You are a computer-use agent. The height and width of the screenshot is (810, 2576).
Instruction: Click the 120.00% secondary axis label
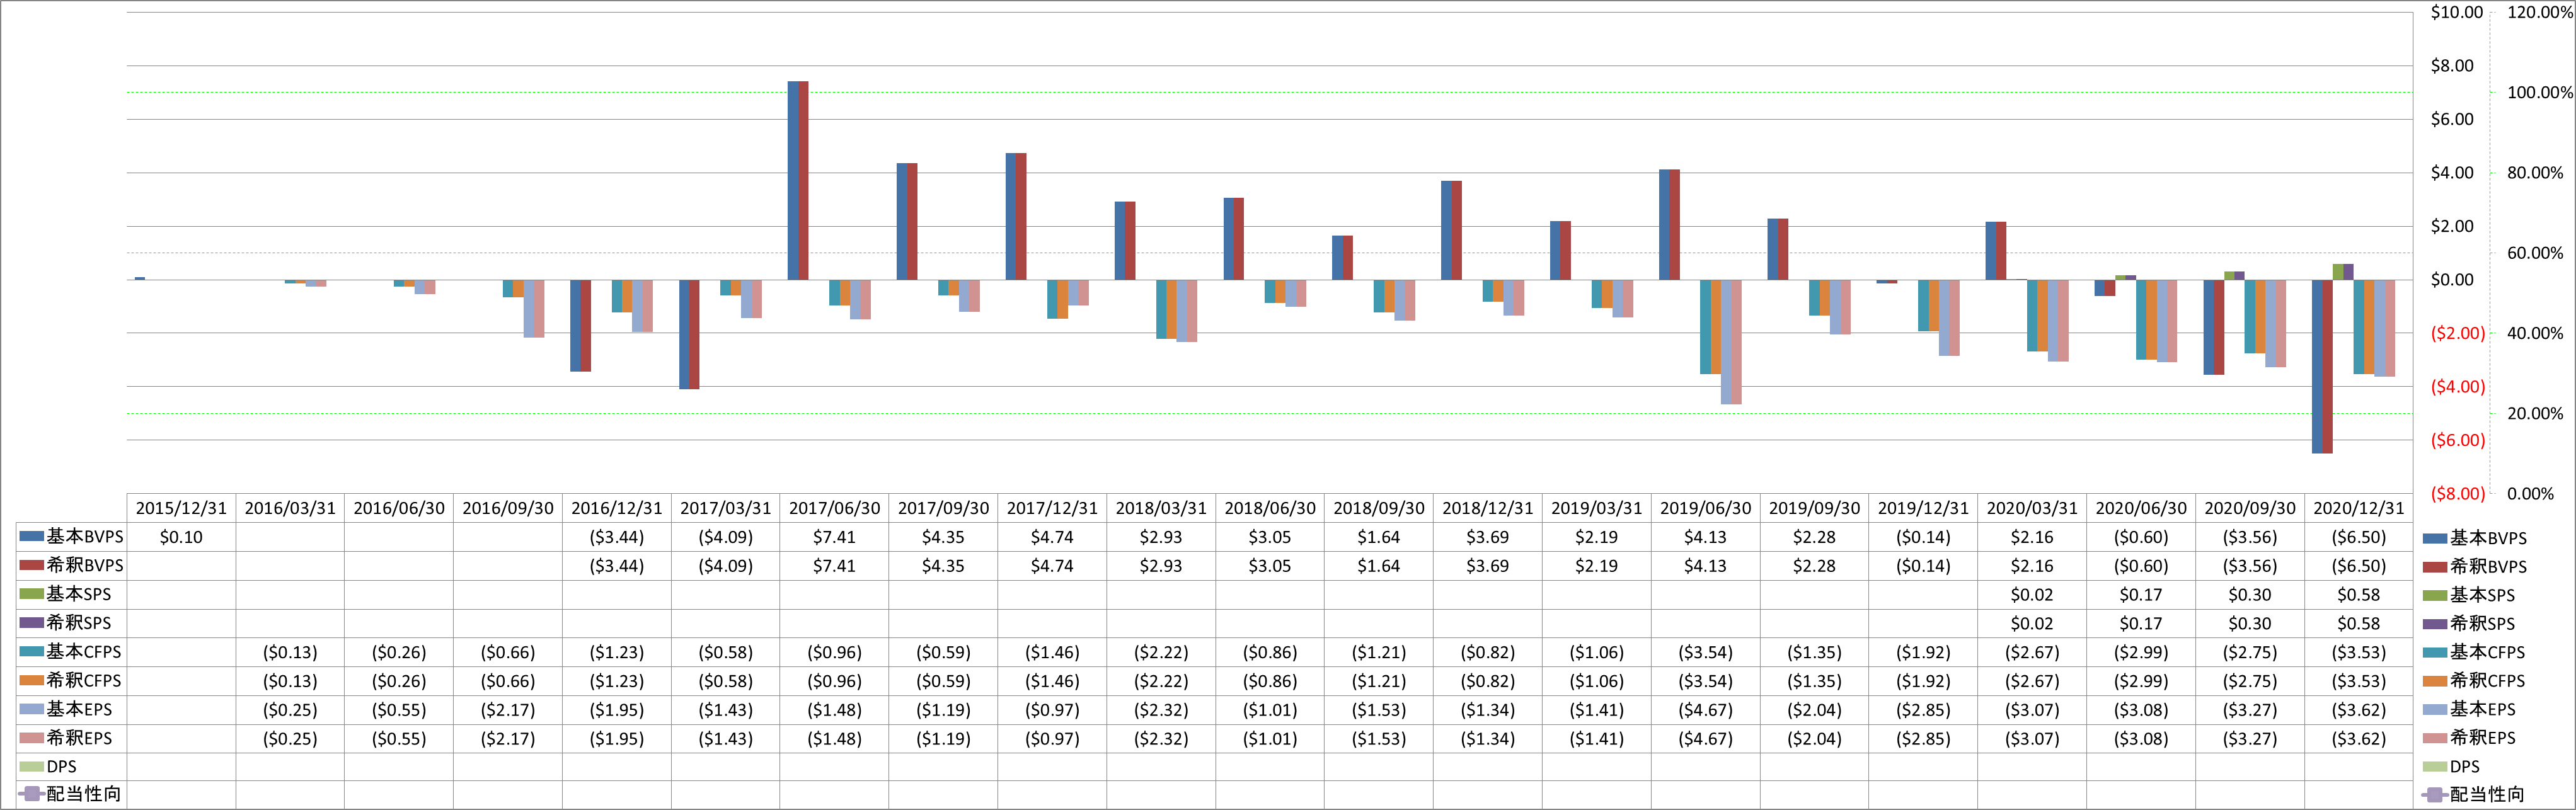(2540, 12)
